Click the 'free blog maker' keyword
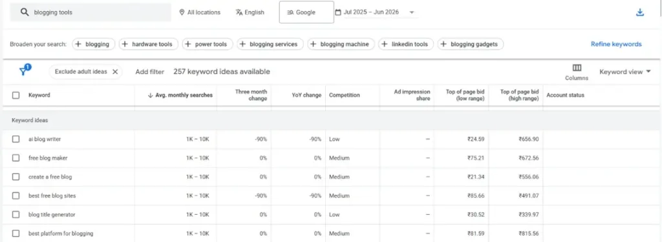 click(48, 158)
